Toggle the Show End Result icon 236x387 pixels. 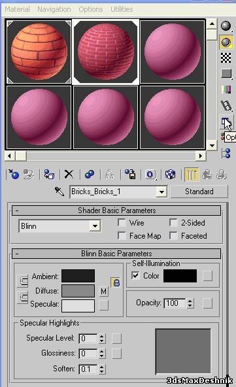coord(192,175)
